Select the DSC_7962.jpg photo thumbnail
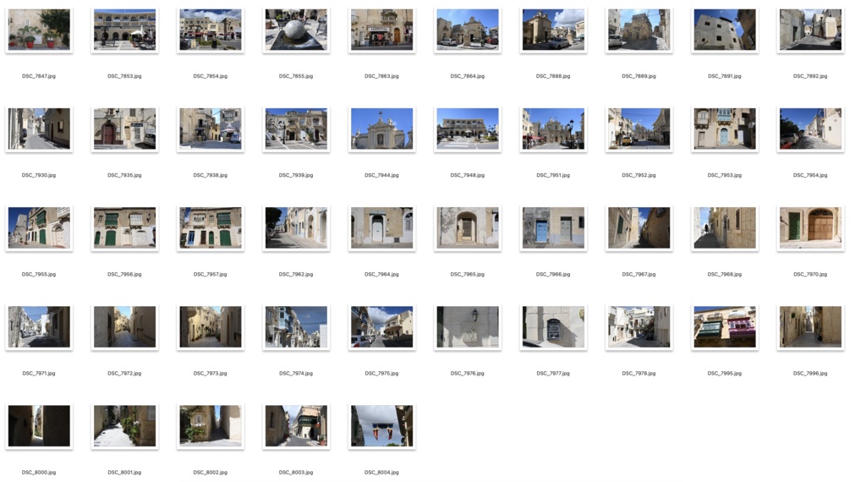 click(296, 227)
